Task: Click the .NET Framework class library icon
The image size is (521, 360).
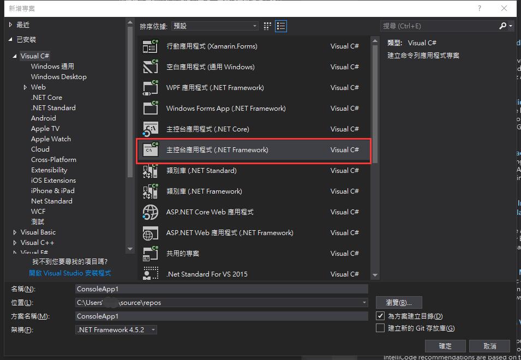Action: tap(151, 191)
